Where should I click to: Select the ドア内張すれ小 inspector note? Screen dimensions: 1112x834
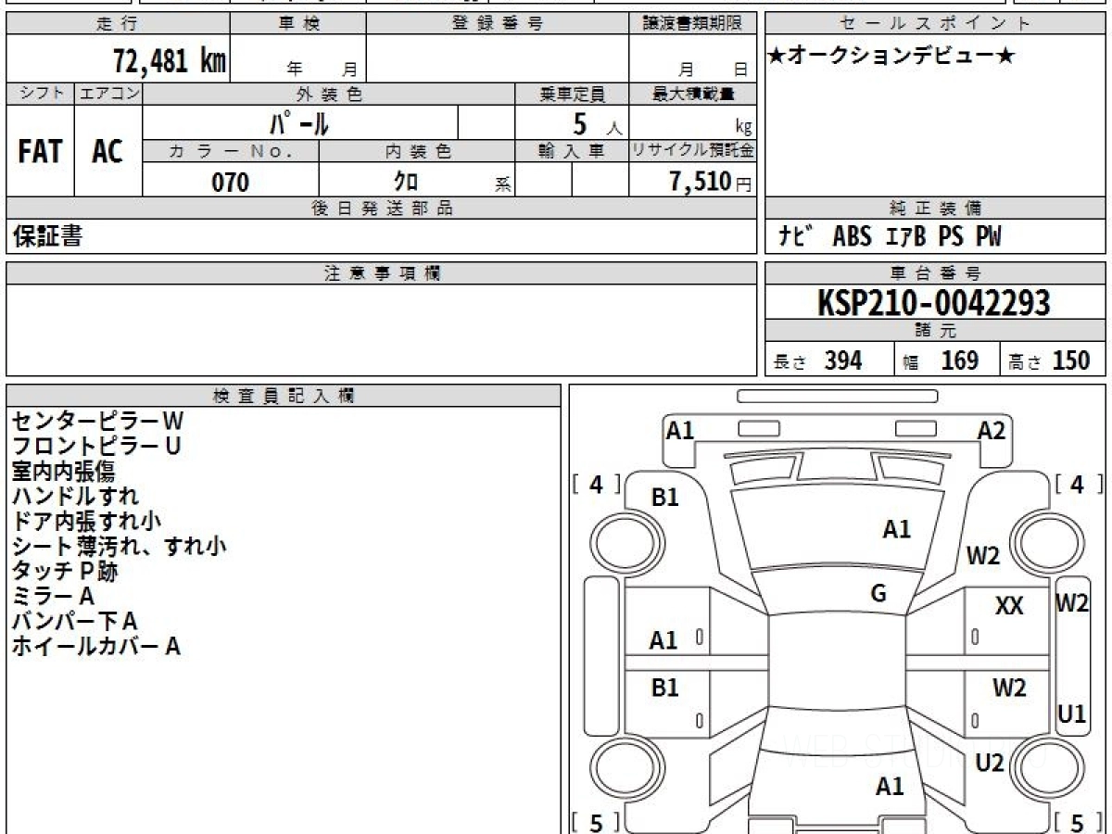[x=86, y=521]
